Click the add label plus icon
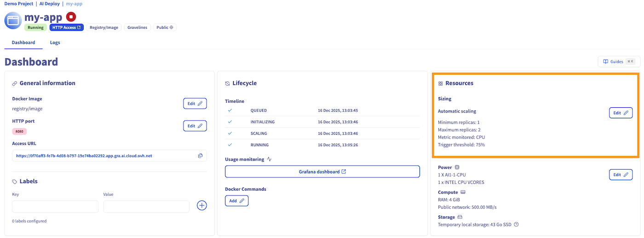Screen dimensions: 644x238 (201, 205)
